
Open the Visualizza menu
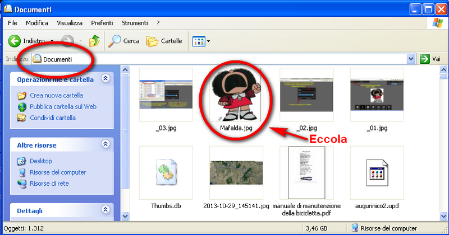point(70,23)
